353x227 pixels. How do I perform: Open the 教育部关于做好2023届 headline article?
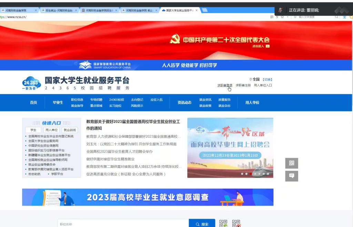click(x=133, y=125)
